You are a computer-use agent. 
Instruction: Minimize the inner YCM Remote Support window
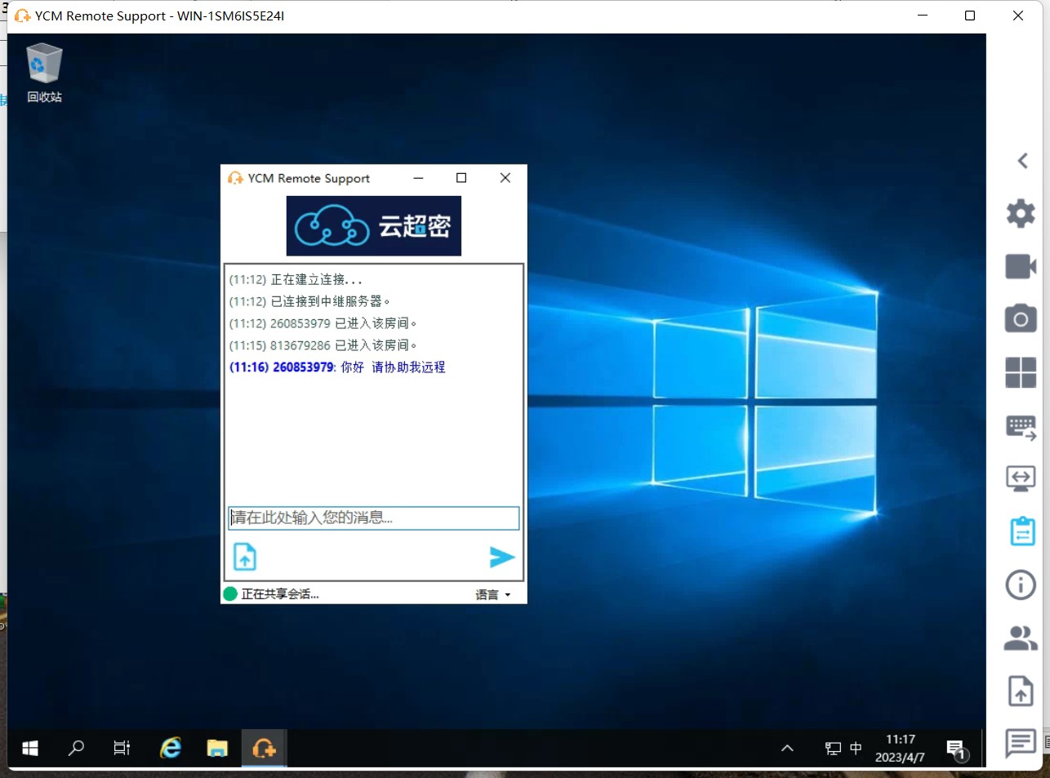pyautogui.click(x=418, y=178)
